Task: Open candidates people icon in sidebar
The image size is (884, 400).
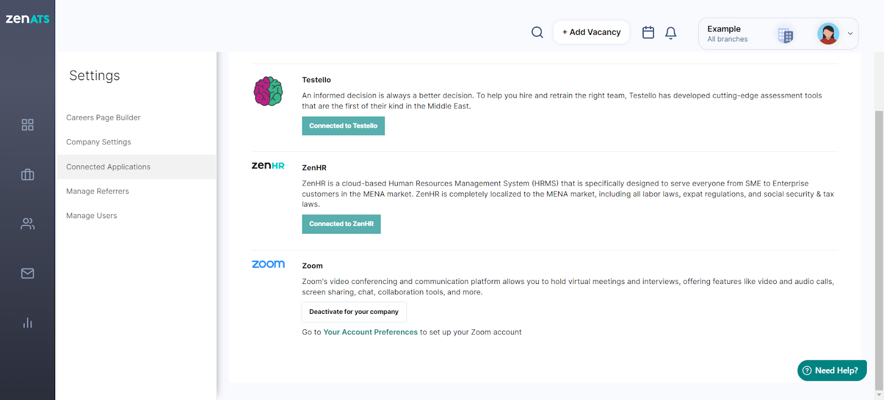Action: click(x=28, y=224)
